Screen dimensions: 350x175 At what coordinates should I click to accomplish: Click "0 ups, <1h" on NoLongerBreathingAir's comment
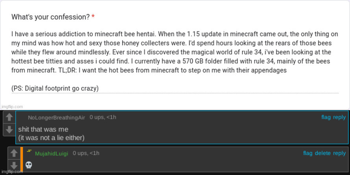[x=103, y=117]
